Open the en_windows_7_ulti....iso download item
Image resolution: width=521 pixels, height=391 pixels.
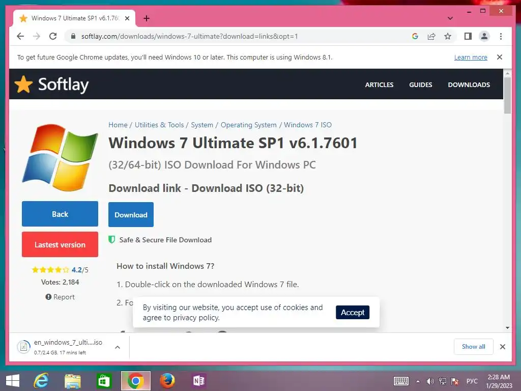tap(60, 347)
